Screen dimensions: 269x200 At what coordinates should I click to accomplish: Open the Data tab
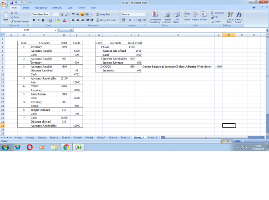pyautogui.click(x=70, y=8)
